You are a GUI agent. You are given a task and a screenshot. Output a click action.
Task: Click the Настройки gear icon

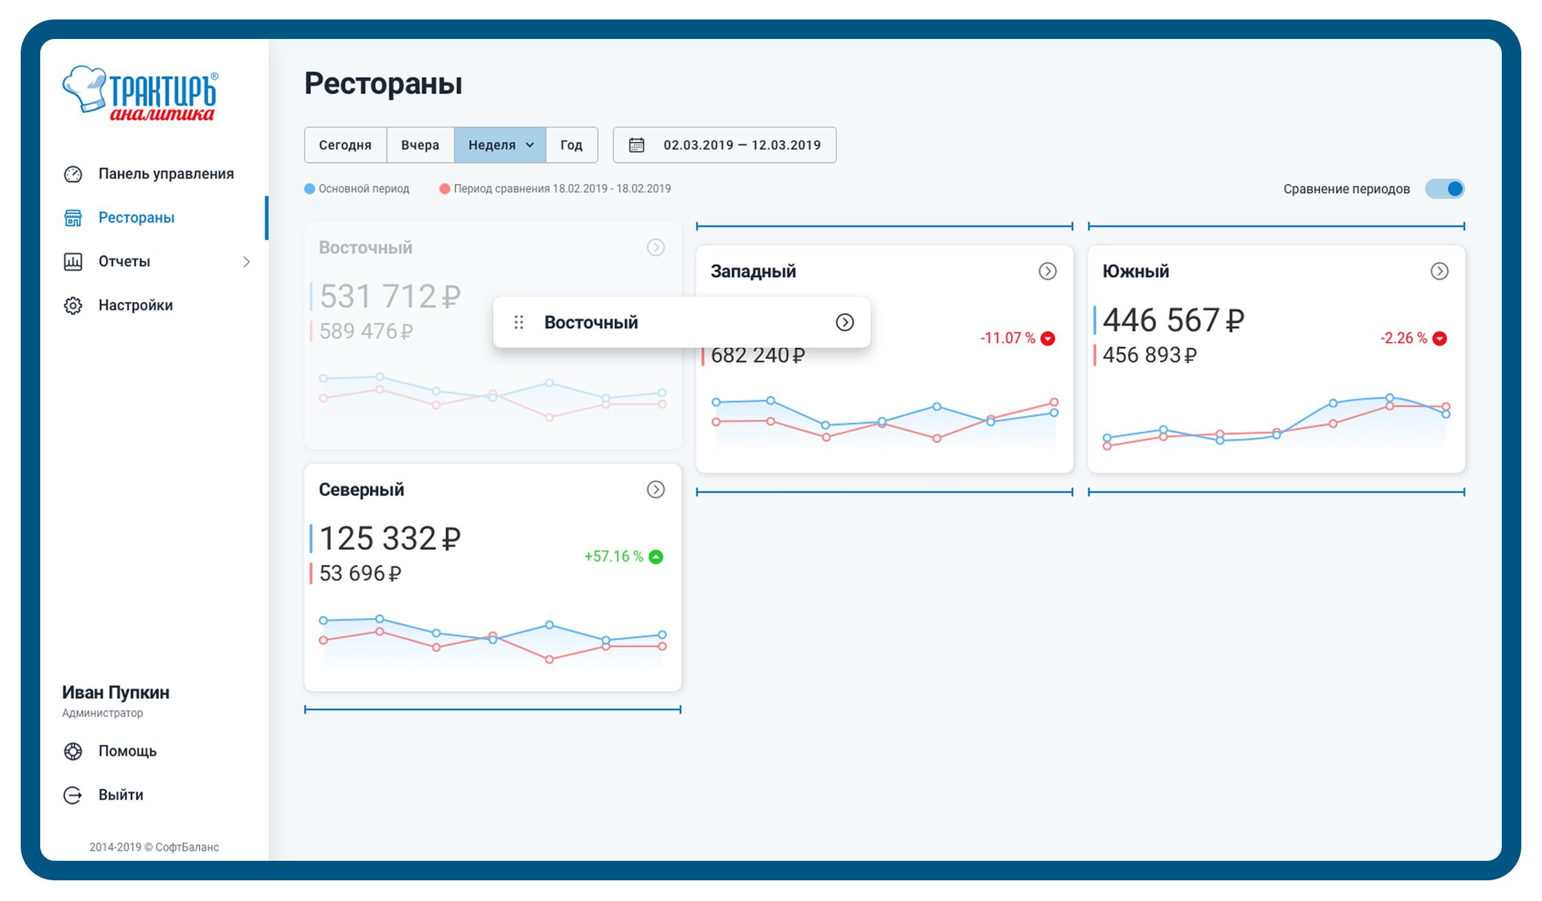(73, 305)
